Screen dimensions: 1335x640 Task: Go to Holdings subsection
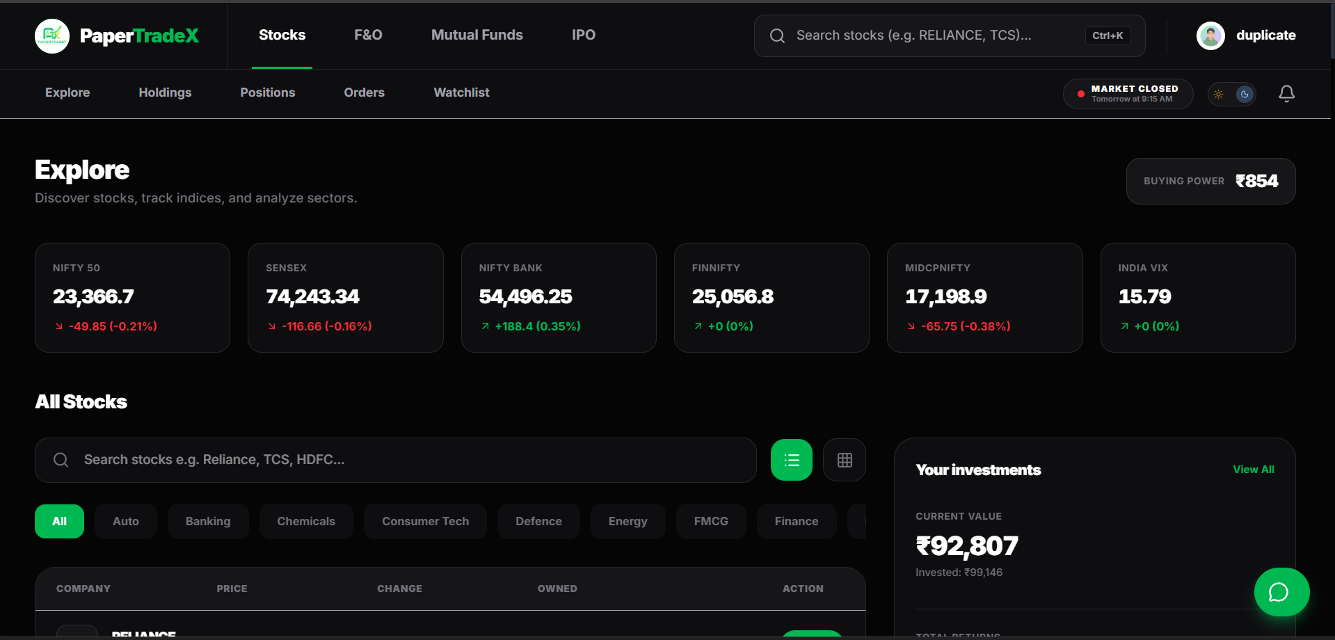click(165, 93)
